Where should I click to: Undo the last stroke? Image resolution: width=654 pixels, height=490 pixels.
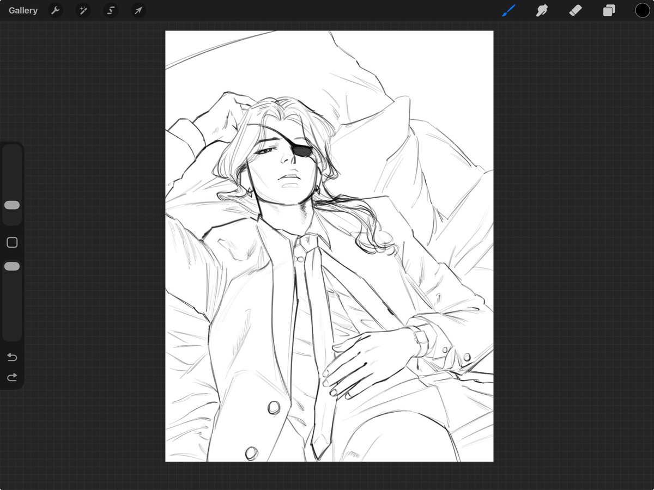click(x=12, y=357)
